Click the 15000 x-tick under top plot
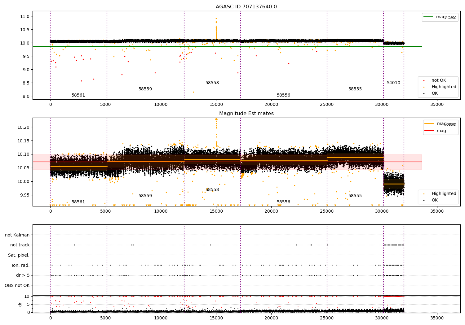The width and height of the screenshot is (465, 325). click(x=216, y=105)
